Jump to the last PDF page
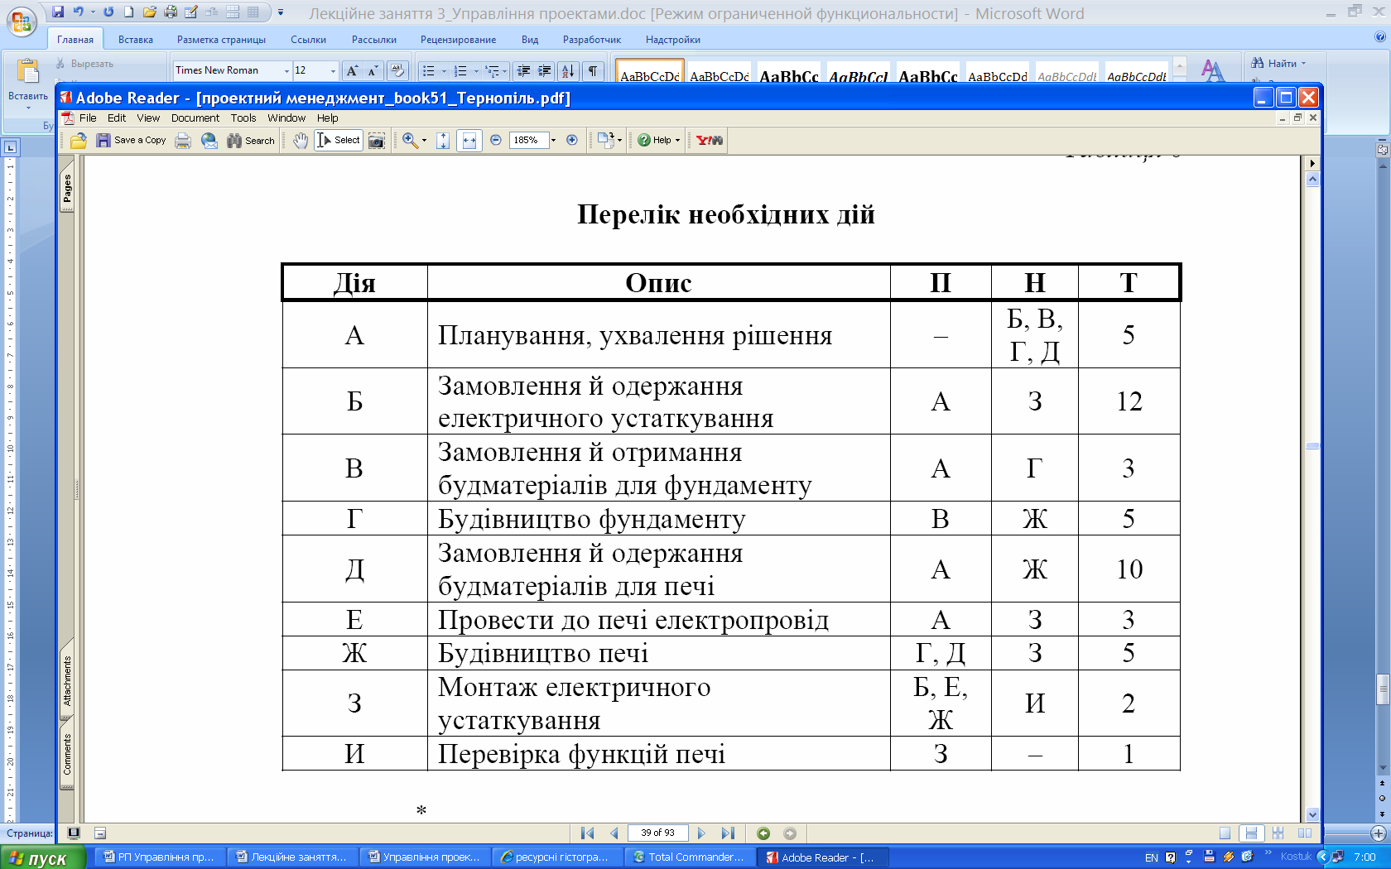This screenshot has height=869, width=1391. pos(728,833)
